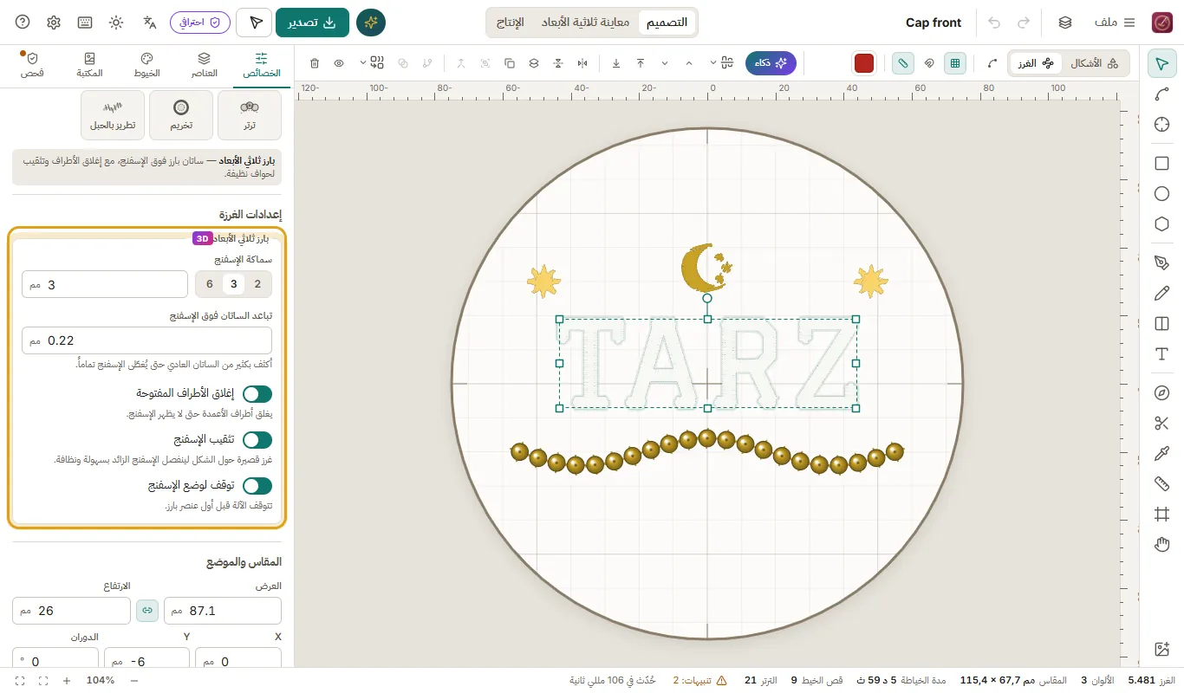Open the alignment dropdown in toolbar
1184x693 pixels.
(x=721, y=63)
